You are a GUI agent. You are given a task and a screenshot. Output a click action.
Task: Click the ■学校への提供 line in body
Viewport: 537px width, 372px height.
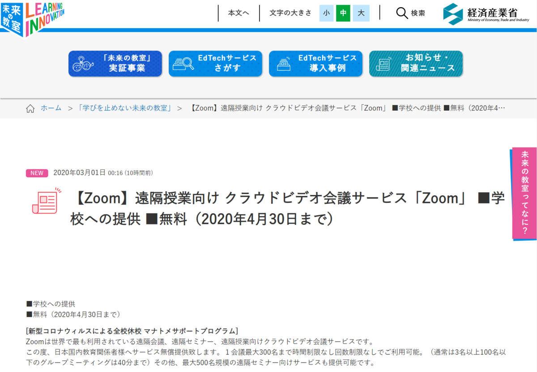click(x=51, y=304)
